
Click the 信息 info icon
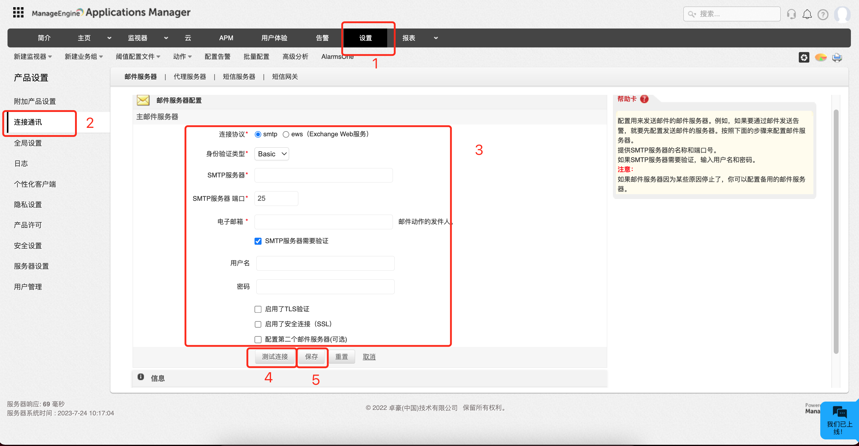pyautogui.click(x=141, y=377)
